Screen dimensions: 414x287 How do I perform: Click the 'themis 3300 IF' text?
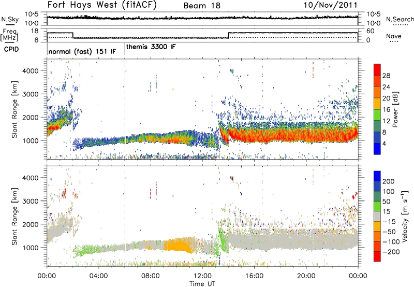pyautogui.click(x=151, y=47)
